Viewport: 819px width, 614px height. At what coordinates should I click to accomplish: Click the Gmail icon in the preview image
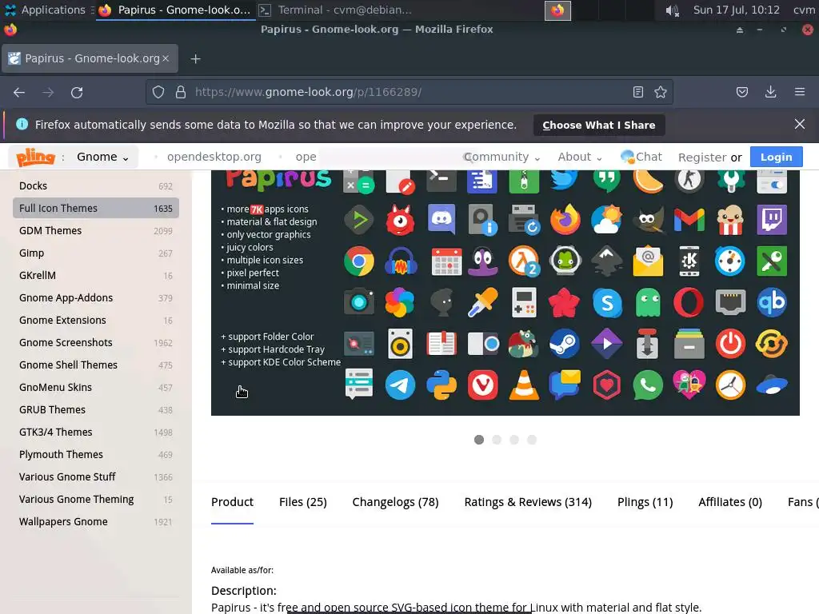(x=689, y=219)
